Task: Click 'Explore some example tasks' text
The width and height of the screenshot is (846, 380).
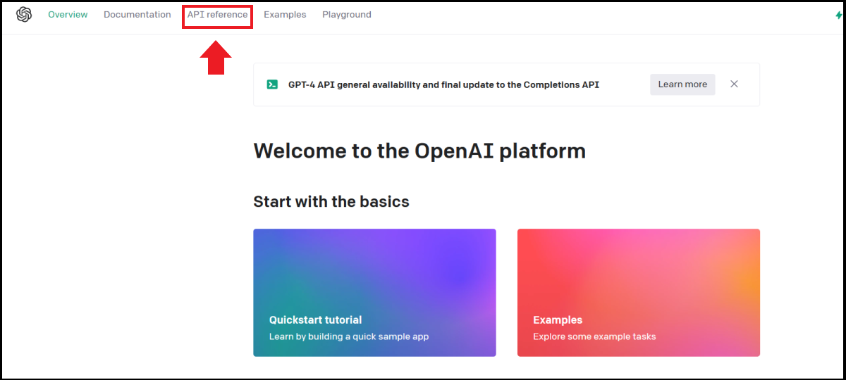Action: click(x=594, y=336)
